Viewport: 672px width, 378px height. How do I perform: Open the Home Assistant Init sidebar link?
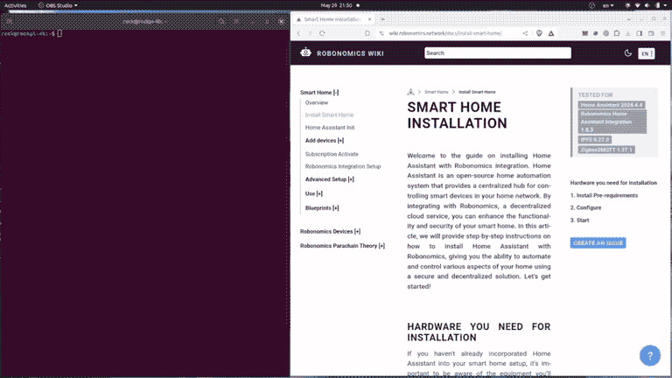330,128
